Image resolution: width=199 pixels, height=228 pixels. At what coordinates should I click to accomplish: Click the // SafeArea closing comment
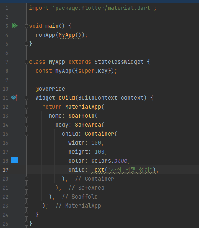[86, 188]
